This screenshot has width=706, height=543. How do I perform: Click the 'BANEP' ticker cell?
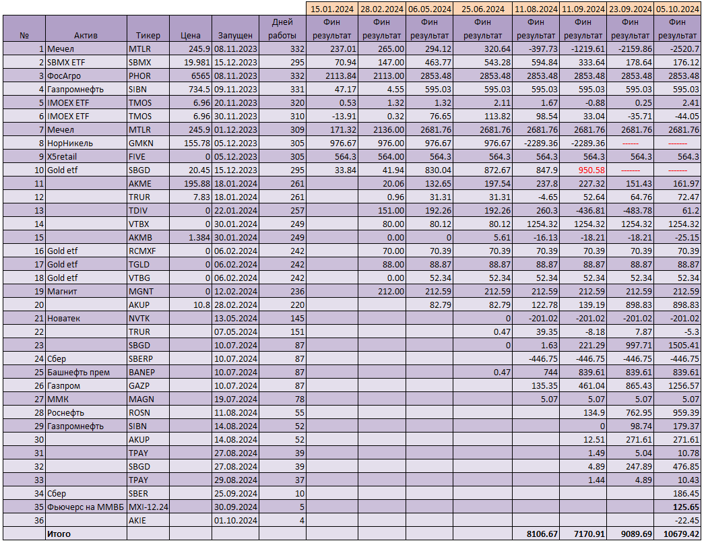pos(148,373)
